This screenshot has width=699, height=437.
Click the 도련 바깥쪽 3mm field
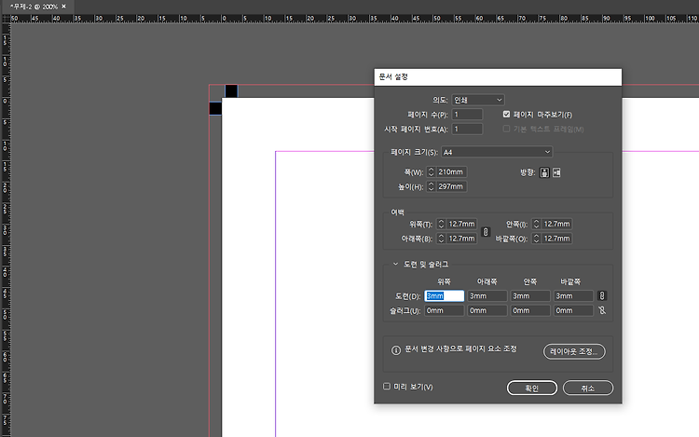(573, 295)
